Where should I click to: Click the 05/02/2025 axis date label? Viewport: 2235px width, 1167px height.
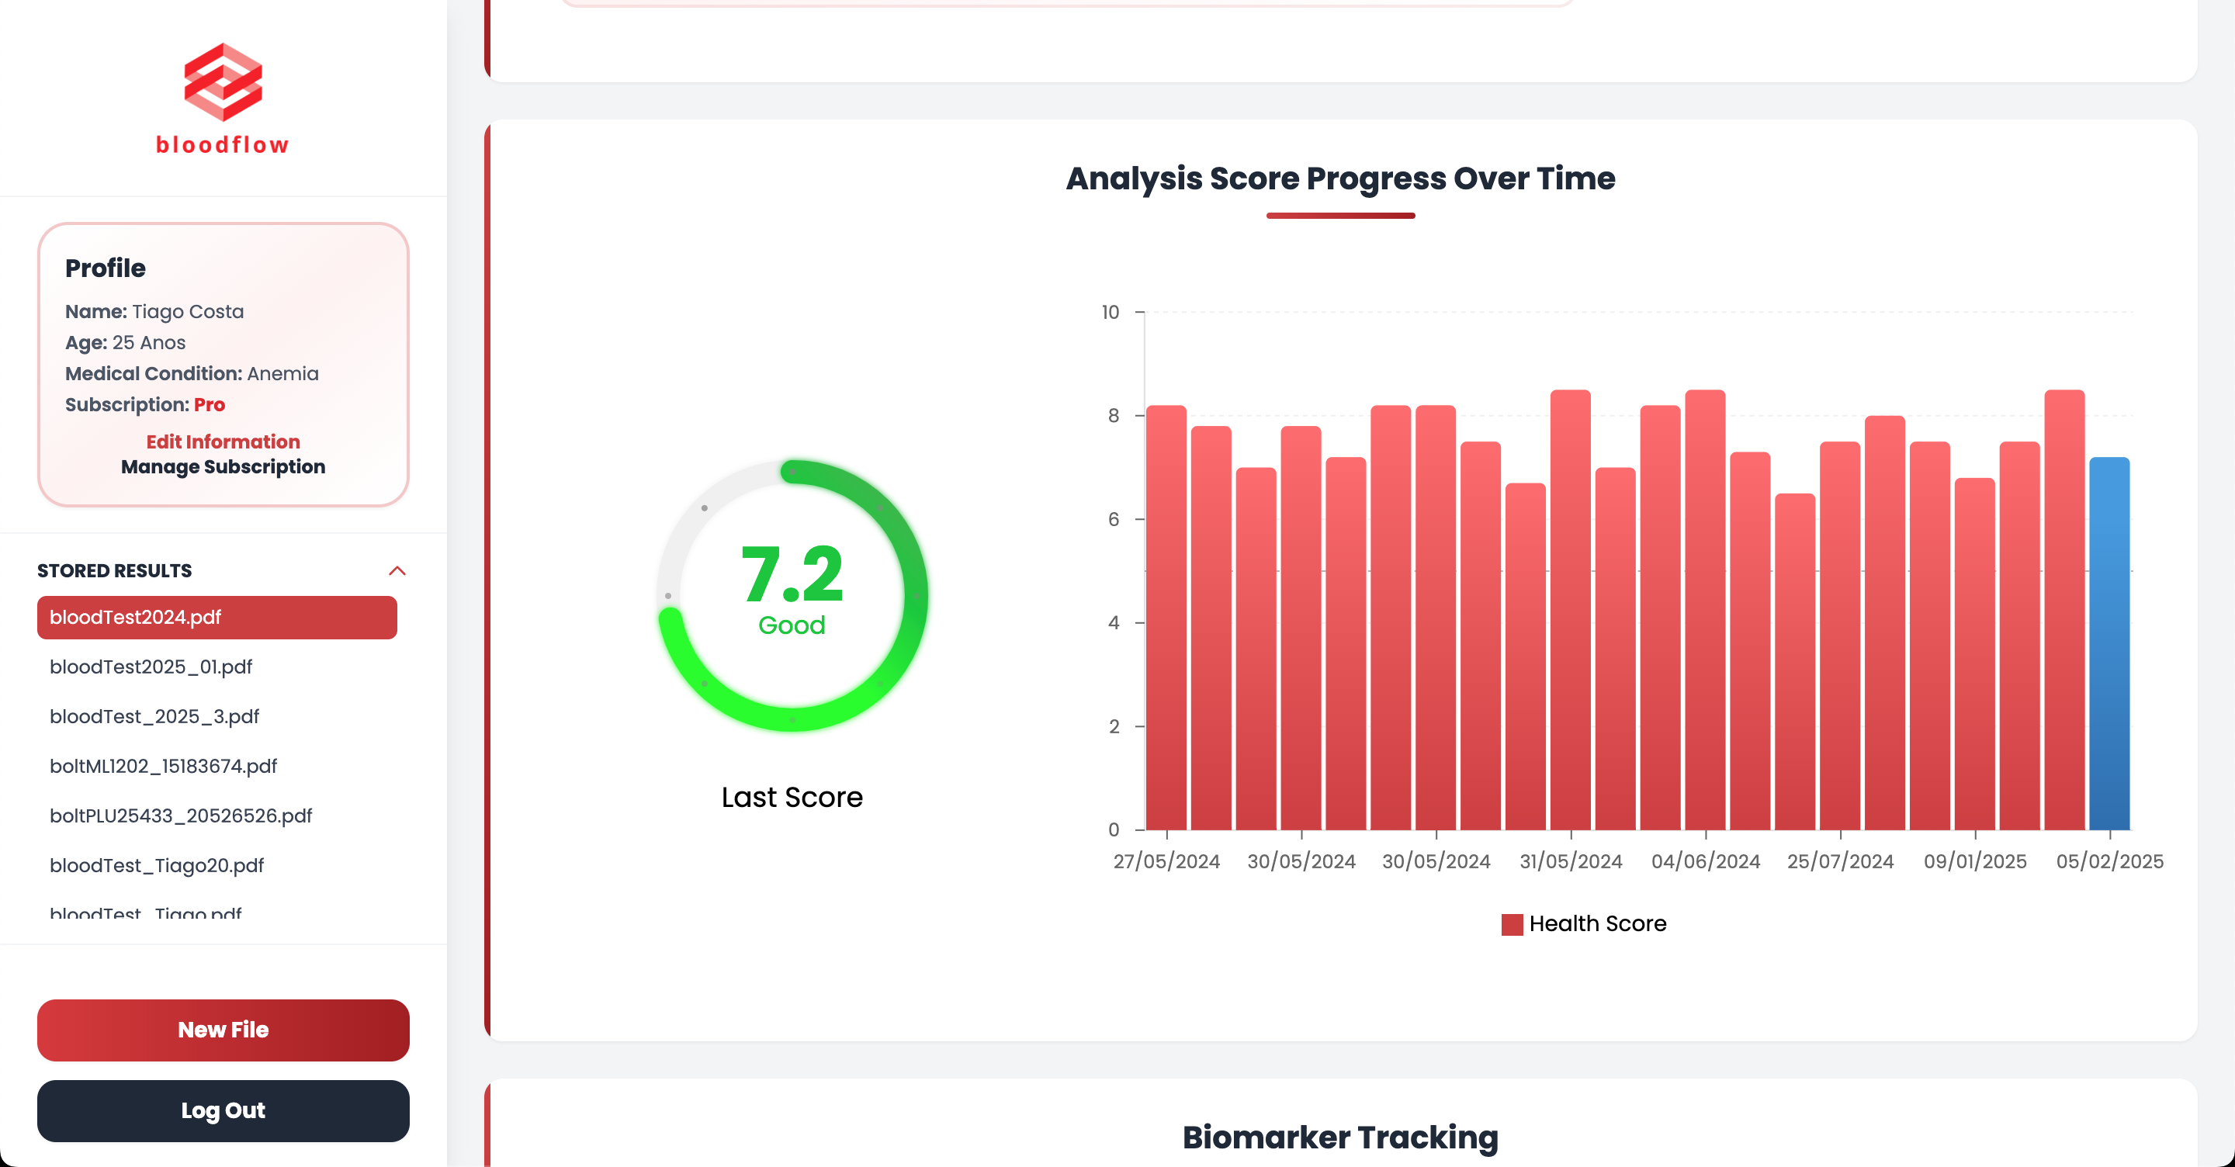point(2109,861)
